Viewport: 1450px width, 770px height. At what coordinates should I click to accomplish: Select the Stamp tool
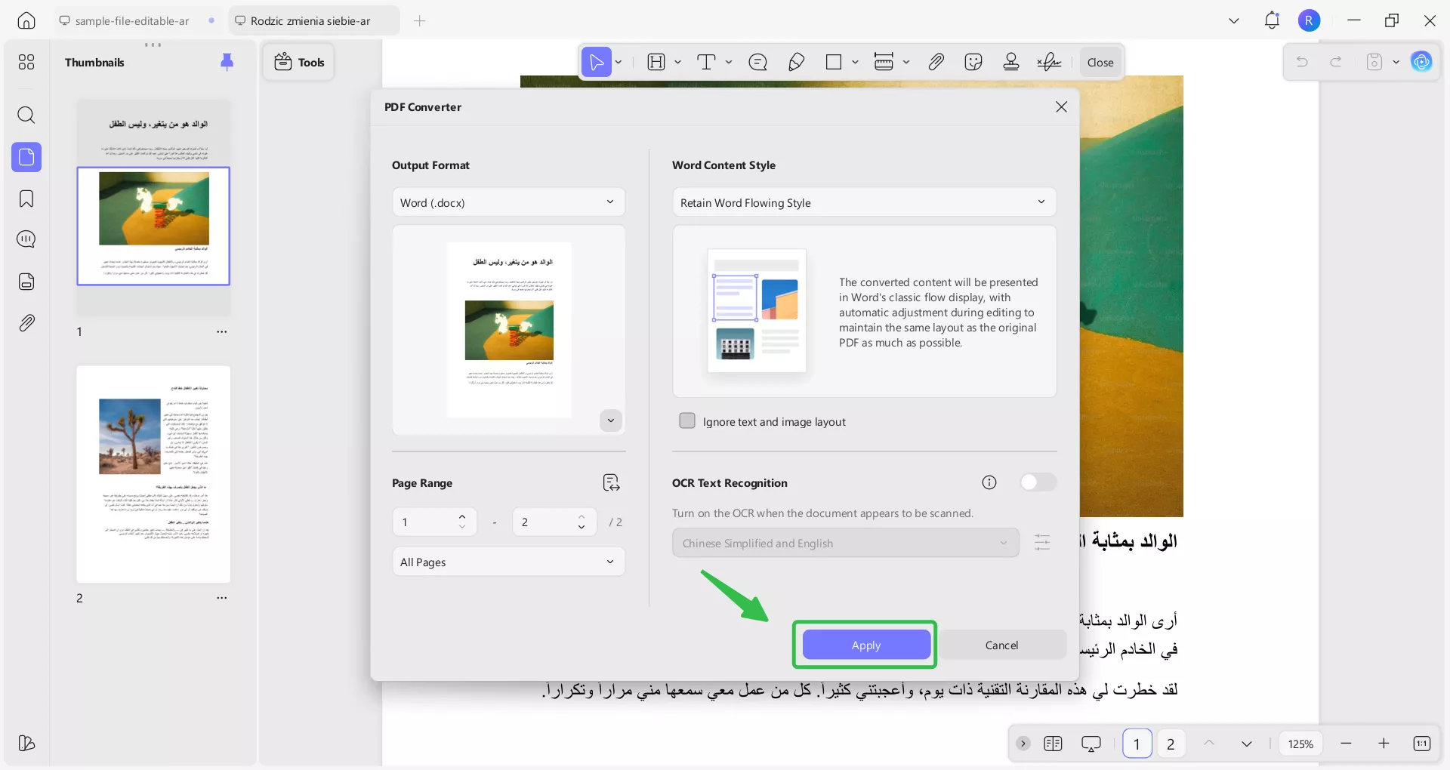click(1011, 62)
